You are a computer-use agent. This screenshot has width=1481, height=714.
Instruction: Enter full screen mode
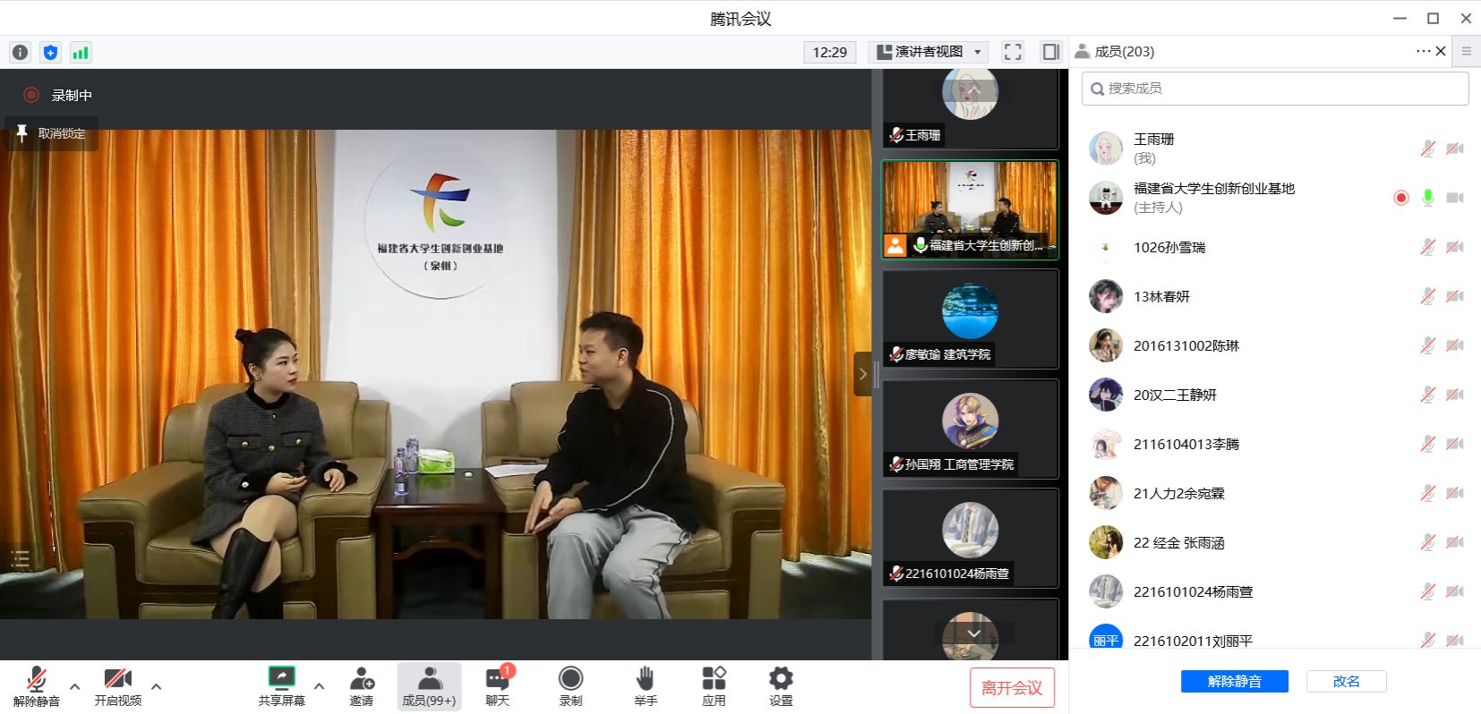click(1013, 52)
